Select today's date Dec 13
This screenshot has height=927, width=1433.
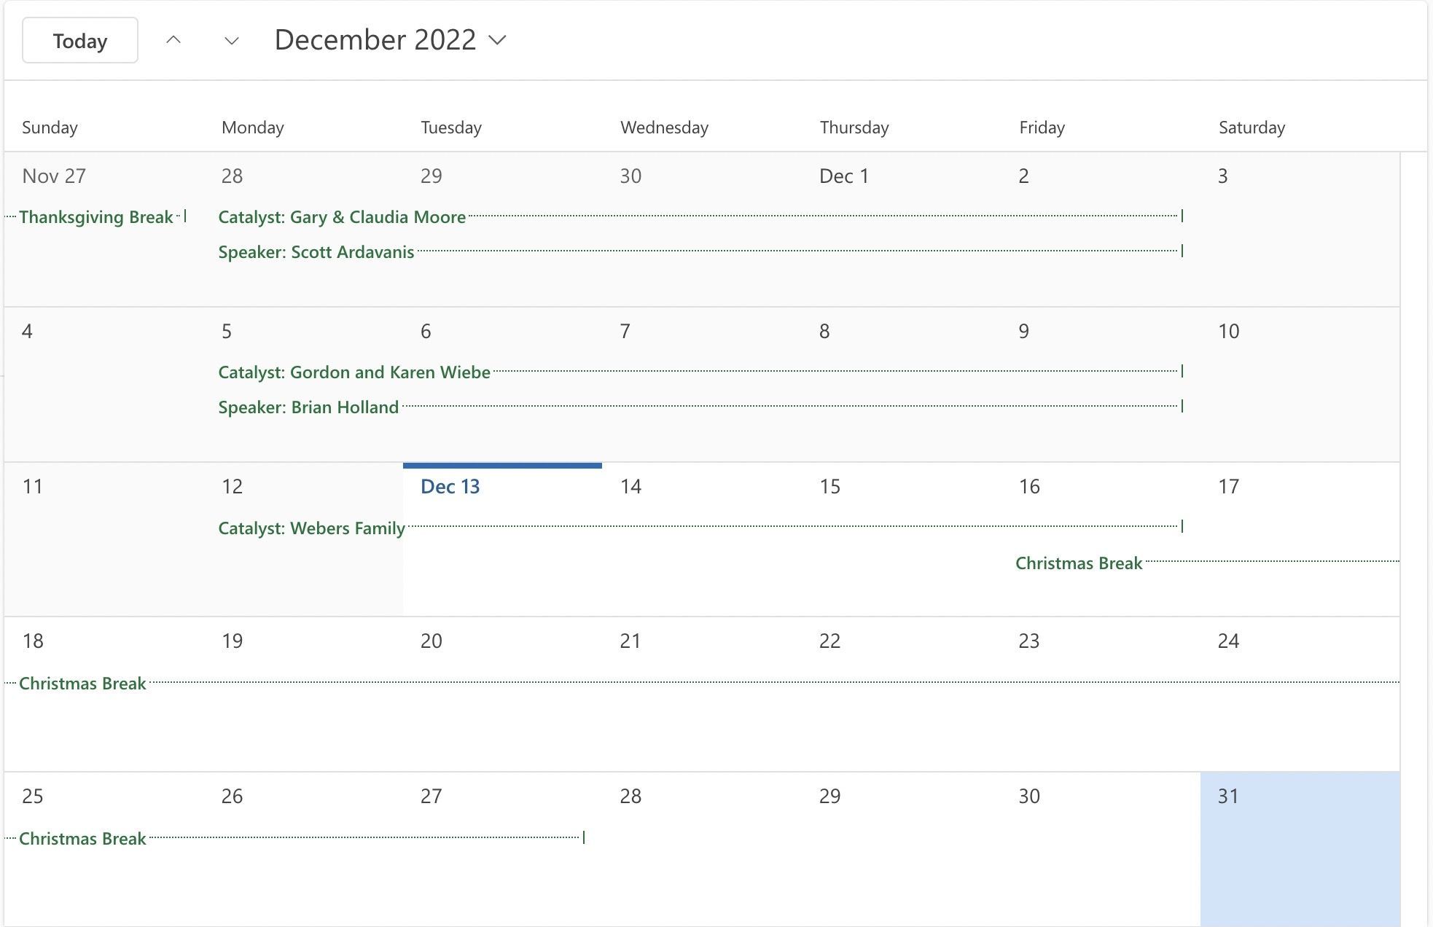point(502,540)
